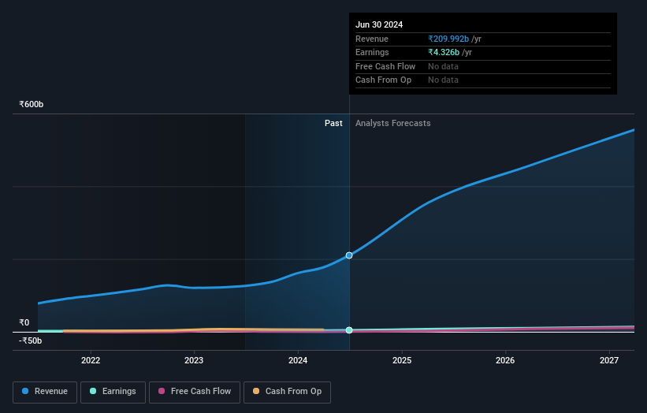Click the 2027 x-axis label
Viewport: 647px width, 413px height.
click(609, 360)
